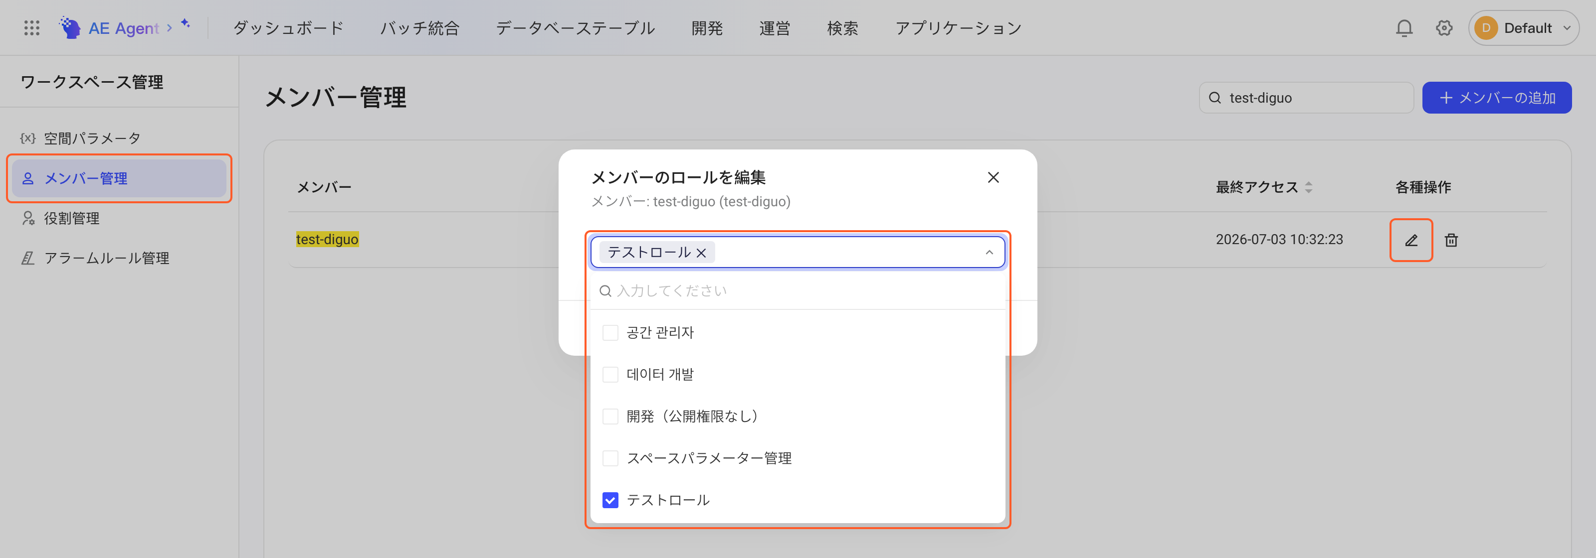
Task: Check the 데이터 개발 role checkbox
Action: (610, 374)
